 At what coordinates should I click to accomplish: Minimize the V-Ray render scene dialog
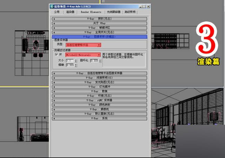(140, 7)
